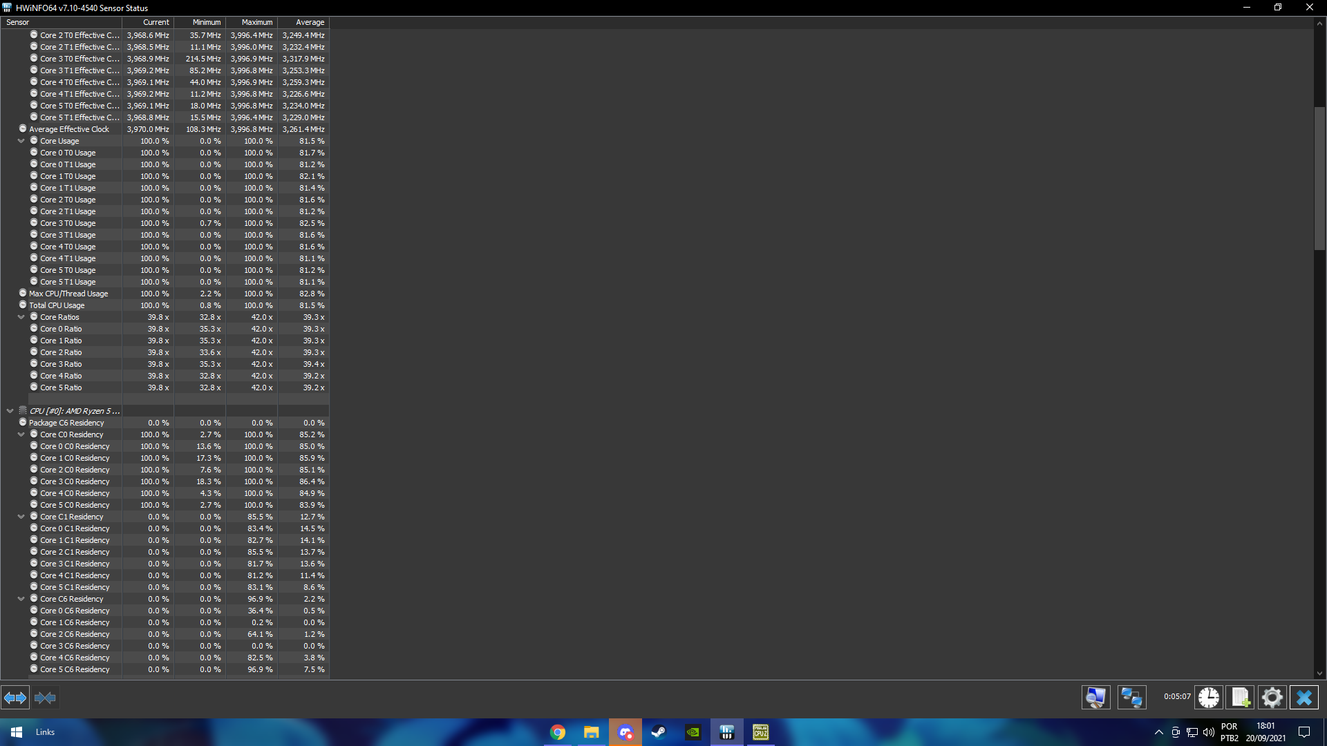Collapse the Core C6 Residency group
The height and width of the screenshot is (746, 1327).
(x=21, y=599)
